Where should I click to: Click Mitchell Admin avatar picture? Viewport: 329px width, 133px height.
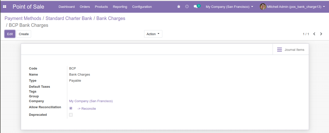pyautogui.click(x=263, y=7)
